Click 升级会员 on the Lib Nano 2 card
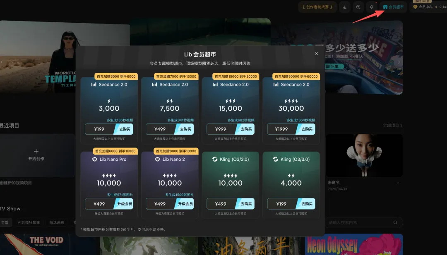This screenshot has width=447, height=255. (184, 204)
